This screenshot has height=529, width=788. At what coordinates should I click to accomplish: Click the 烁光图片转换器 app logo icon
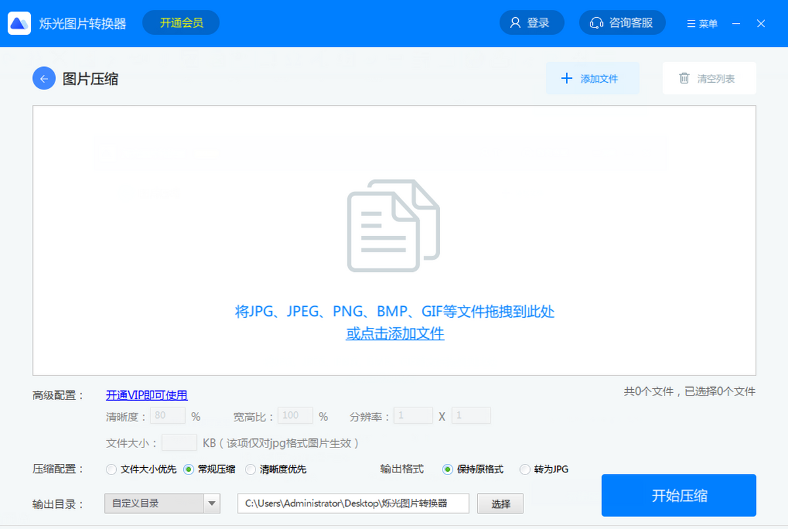pyautogui.click(x=19, y=22)
